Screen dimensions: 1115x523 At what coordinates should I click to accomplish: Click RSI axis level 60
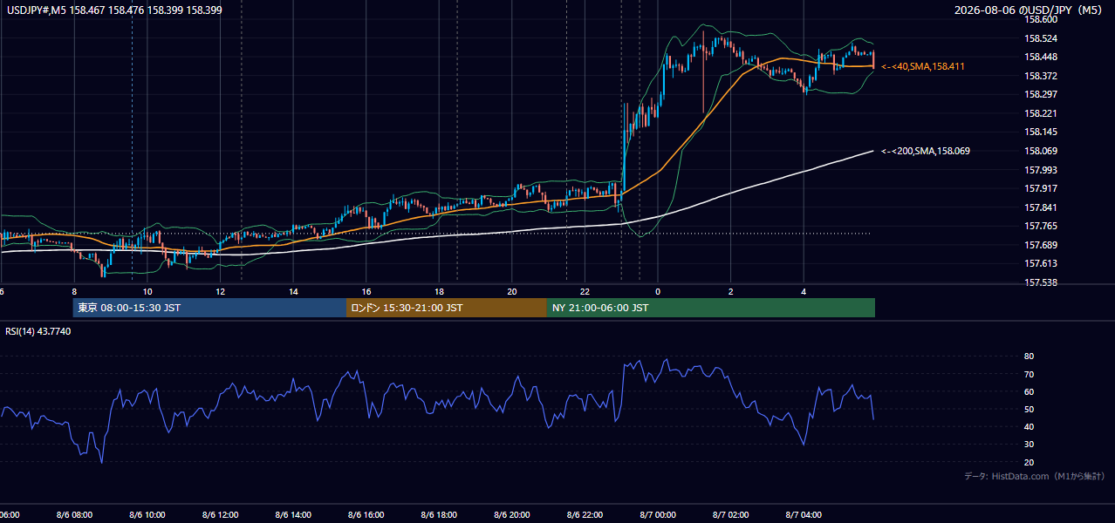pyautogui.click(x=1029, y=391)
